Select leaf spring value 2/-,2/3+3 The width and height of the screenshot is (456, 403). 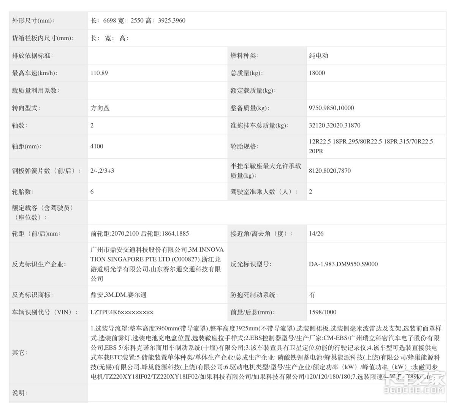click(x=102, y=171)
